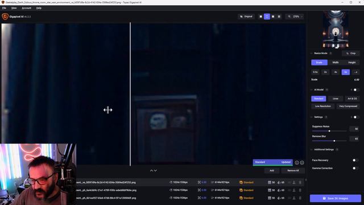Click the Resize Mode help icon
Screen dimensions: 364x205
click(x=330, y=53)
